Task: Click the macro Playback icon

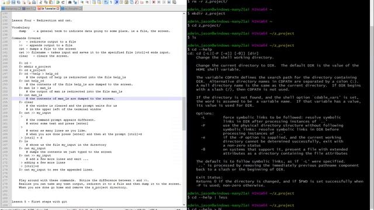Action: click(x=164, y=2)
